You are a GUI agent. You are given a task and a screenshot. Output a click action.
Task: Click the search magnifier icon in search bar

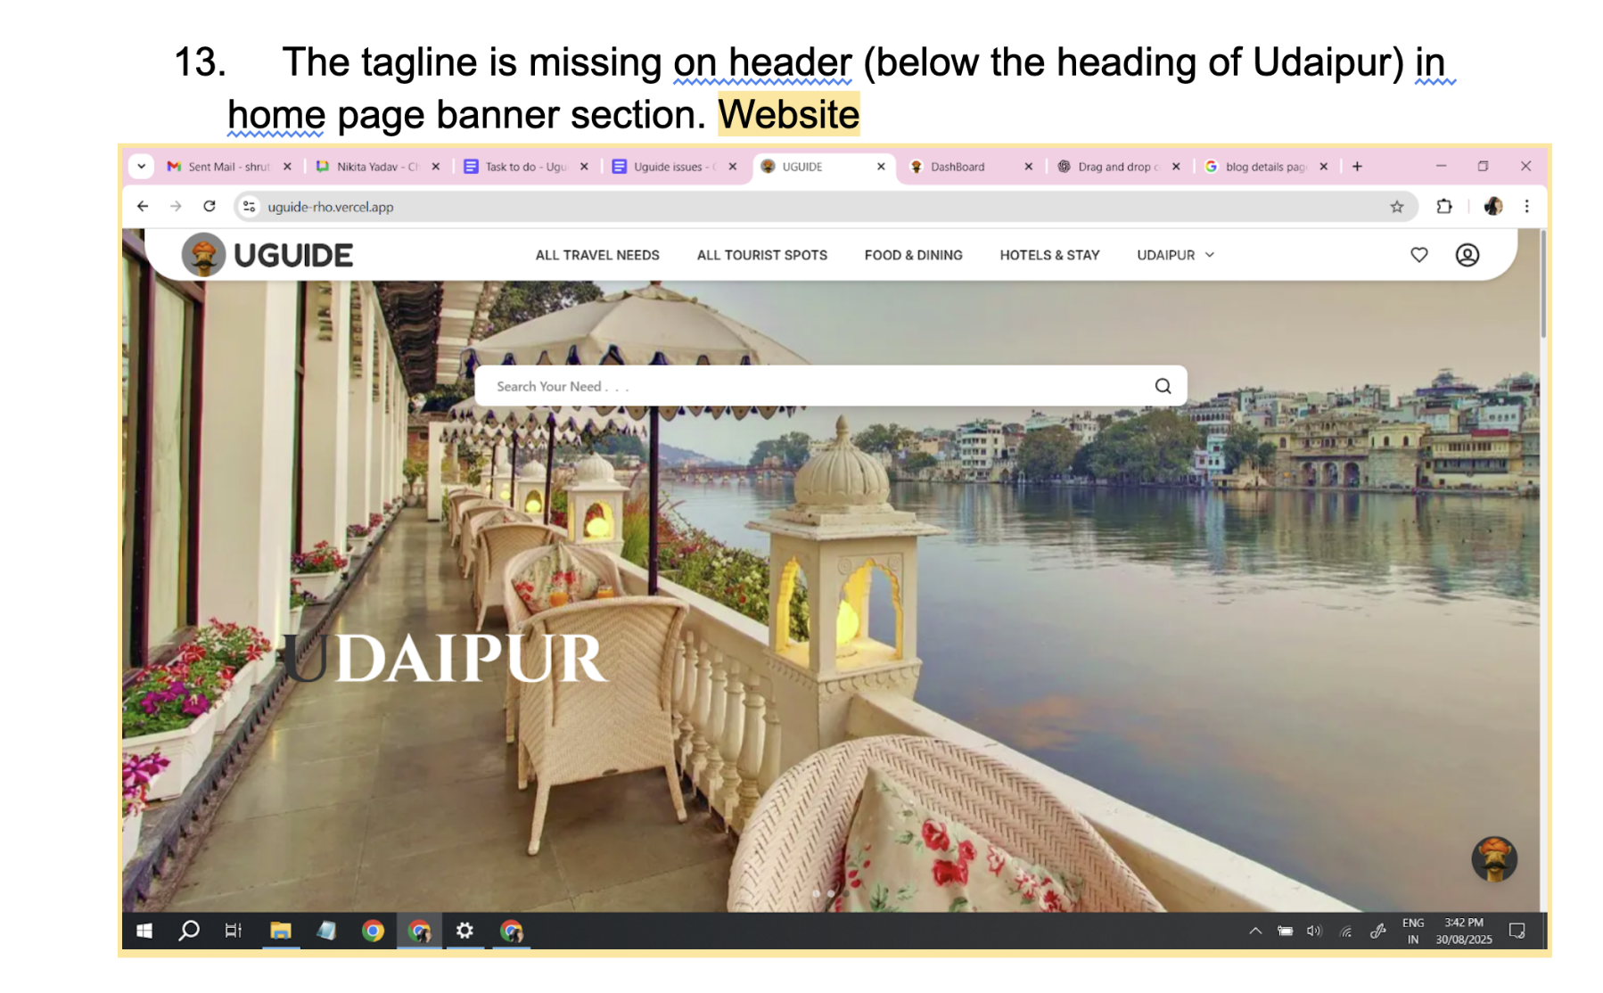tap(1163, 386)
